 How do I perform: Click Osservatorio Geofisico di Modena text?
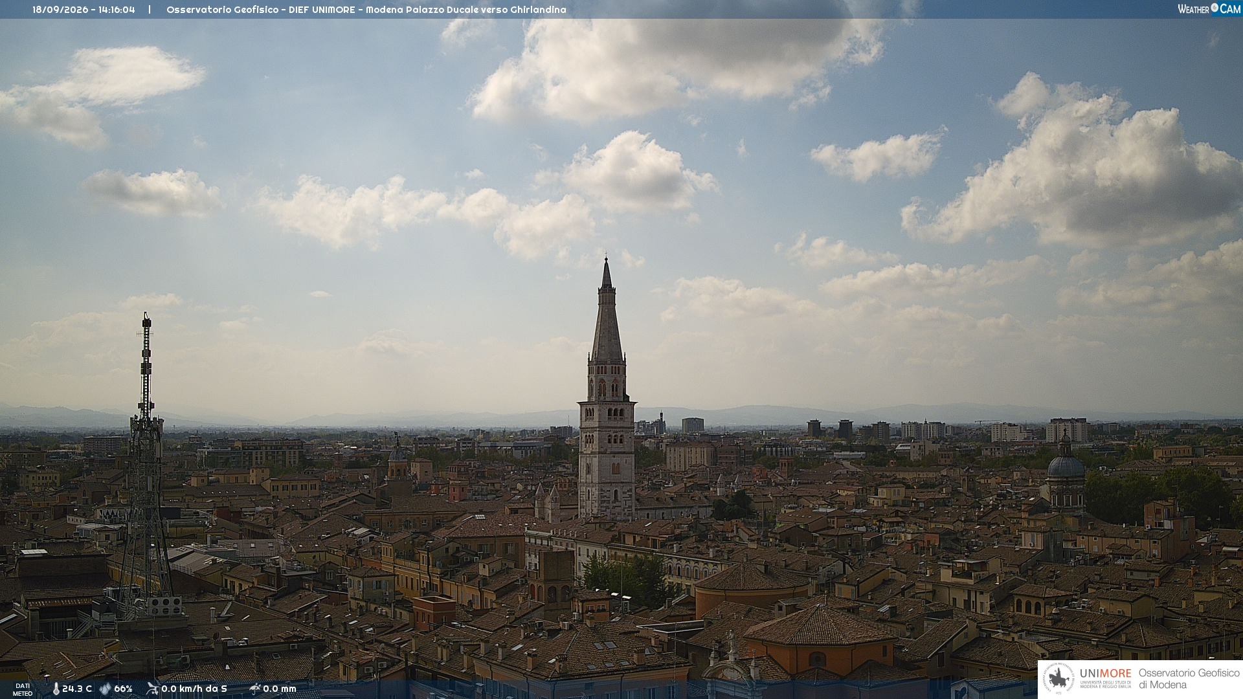1189,679
